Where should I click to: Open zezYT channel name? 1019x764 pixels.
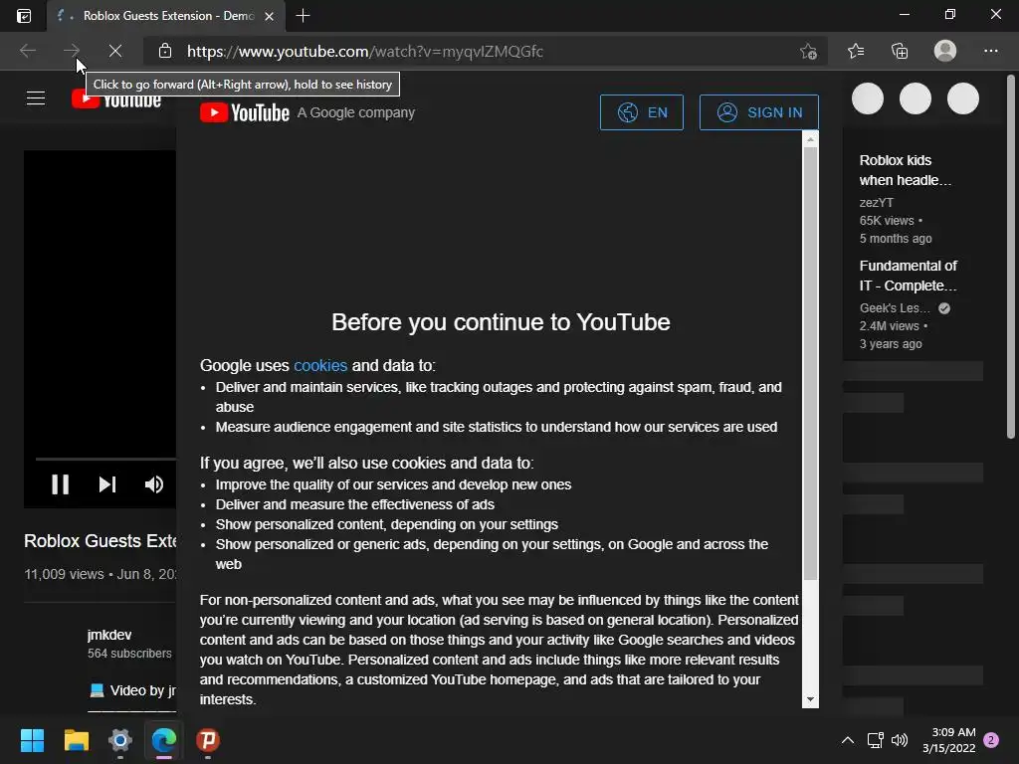tap(876, 203)
